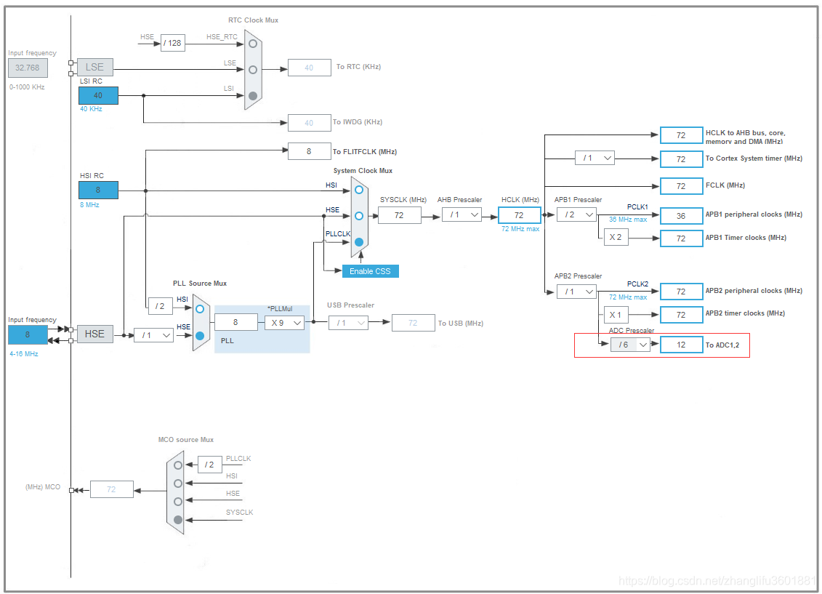Click the Cortex System timer 72 field
The image size is (822, 594).
tap(681, 158)
